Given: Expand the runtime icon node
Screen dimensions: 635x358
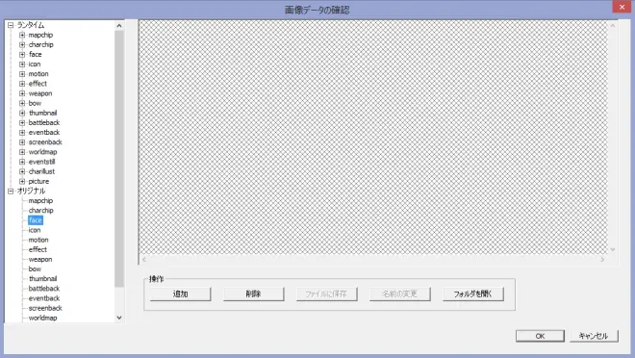Looking at the screenshot, I should pyautogui.click(x=22, y=64).
